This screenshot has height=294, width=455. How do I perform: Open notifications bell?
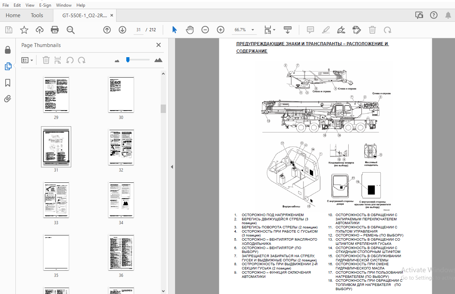(x=448, y=15)
